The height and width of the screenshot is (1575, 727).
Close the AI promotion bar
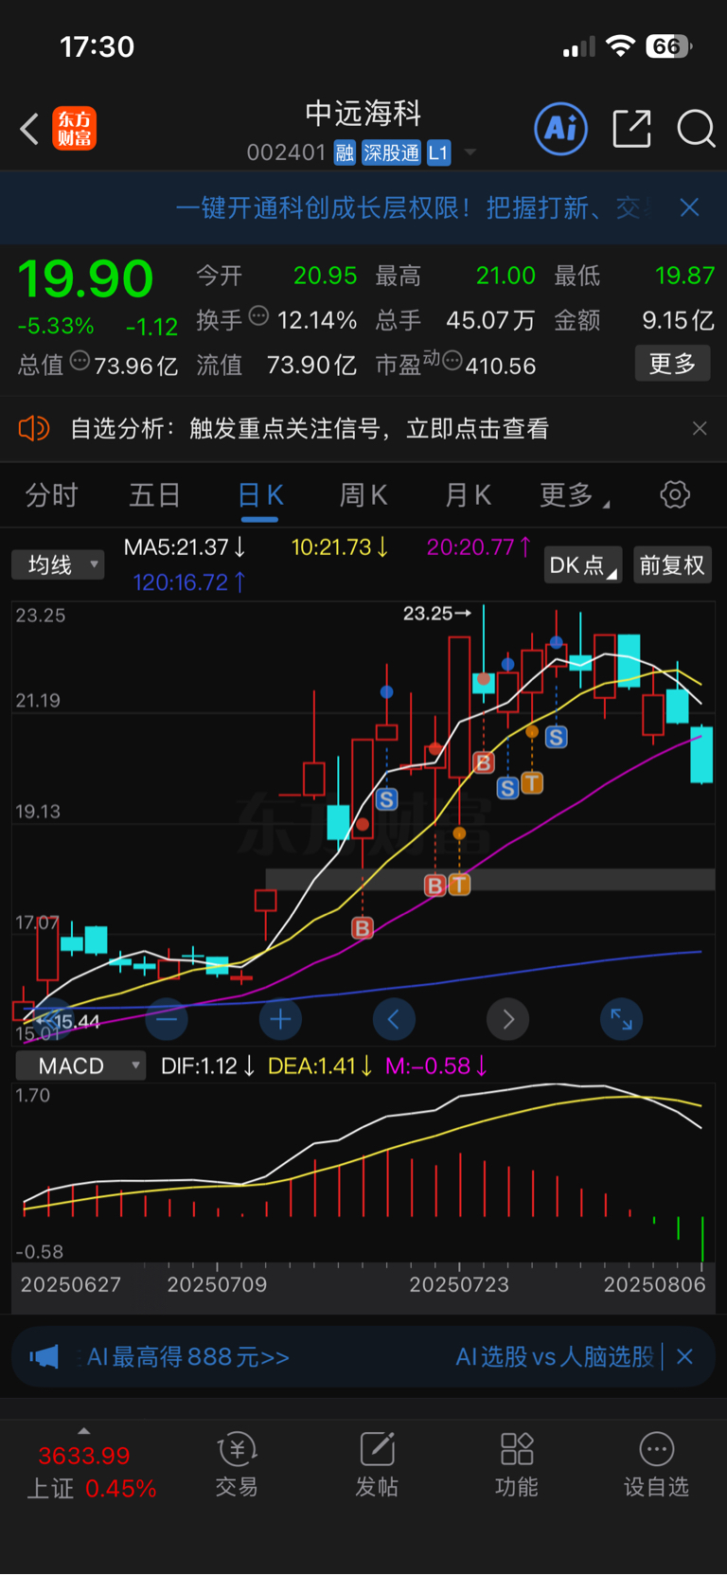[x=685, y=1357]
